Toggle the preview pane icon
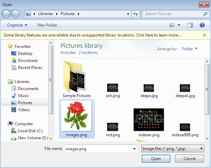The width and height of the screenshot is (211, 168). [190, 25]
